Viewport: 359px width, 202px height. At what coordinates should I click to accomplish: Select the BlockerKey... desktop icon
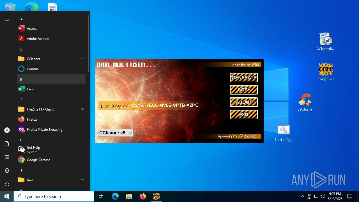pos(284,133)
